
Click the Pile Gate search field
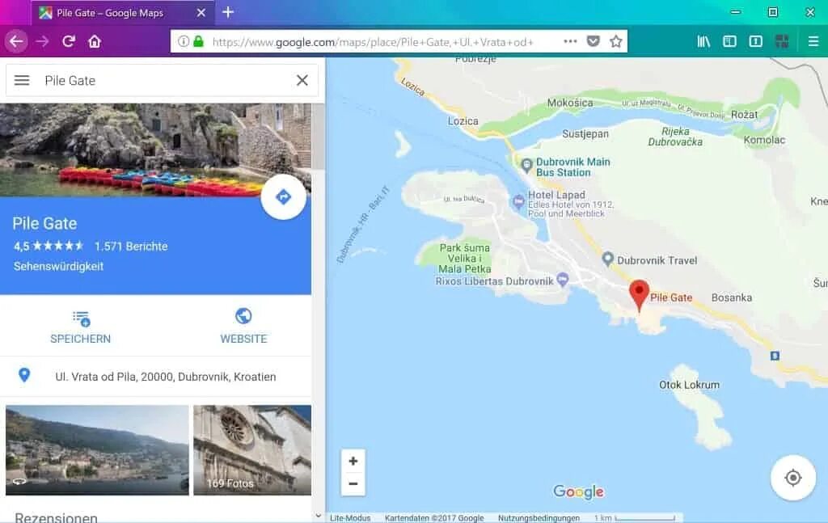(x=163, y=80)
